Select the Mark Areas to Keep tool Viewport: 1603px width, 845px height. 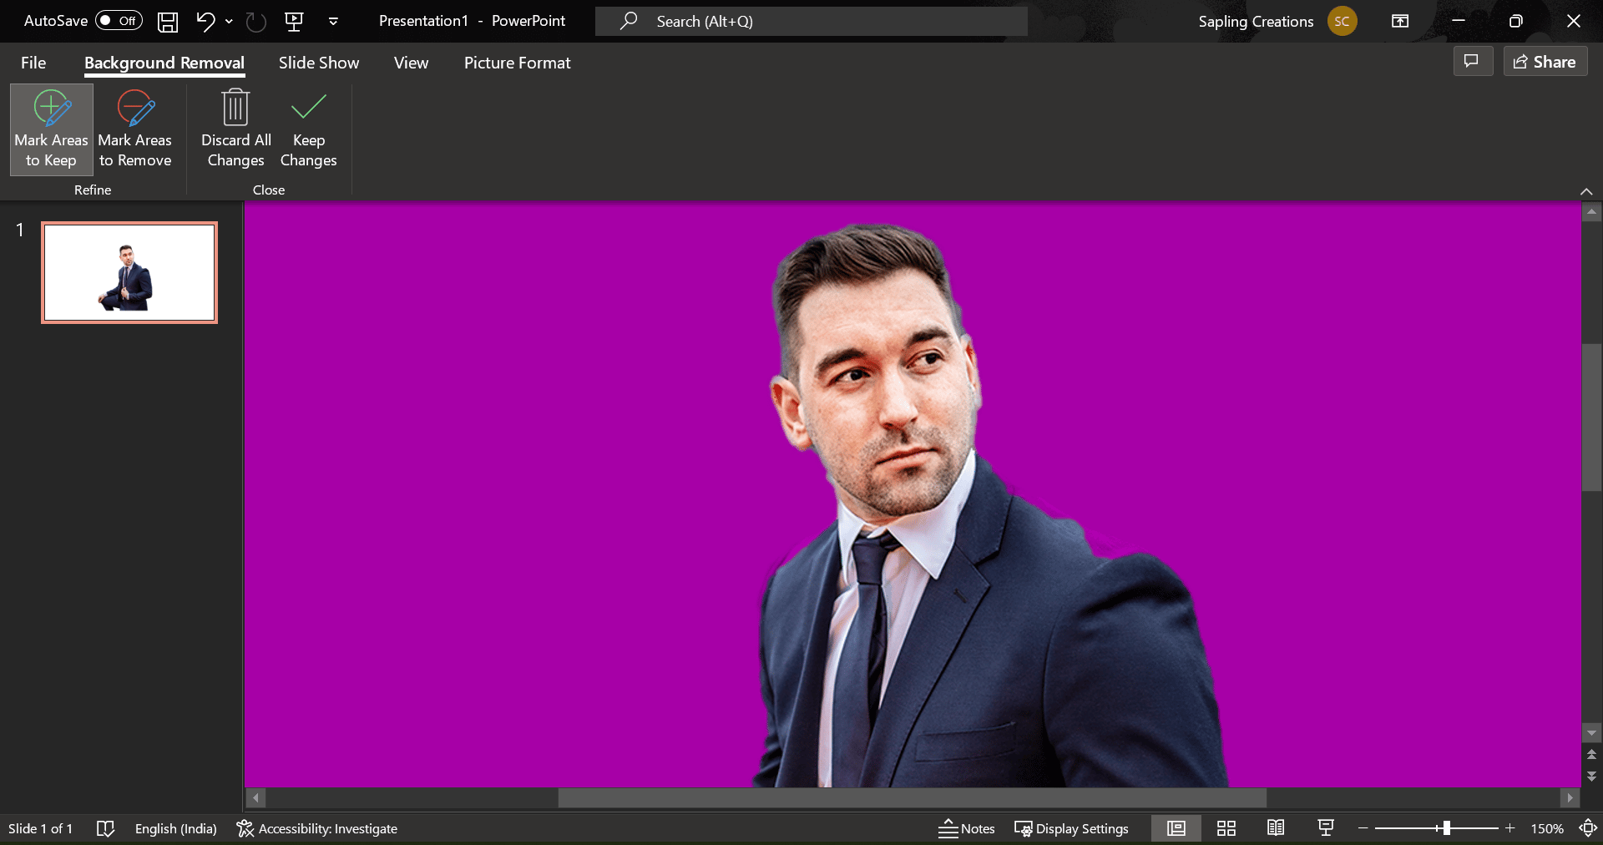(x=50, y=129)
